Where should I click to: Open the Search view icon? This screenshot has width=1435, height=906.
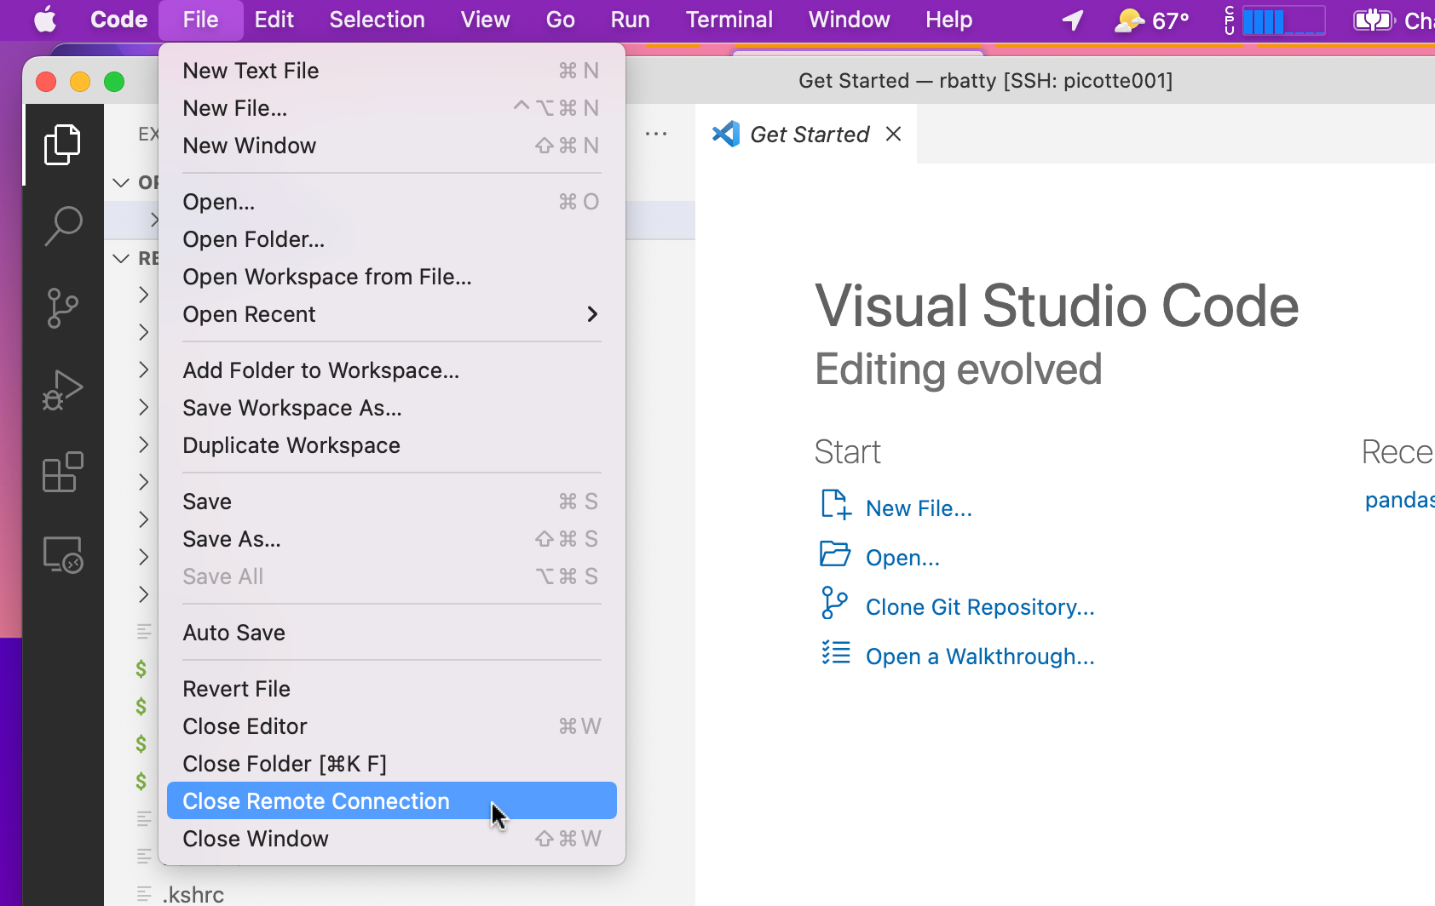63,226
